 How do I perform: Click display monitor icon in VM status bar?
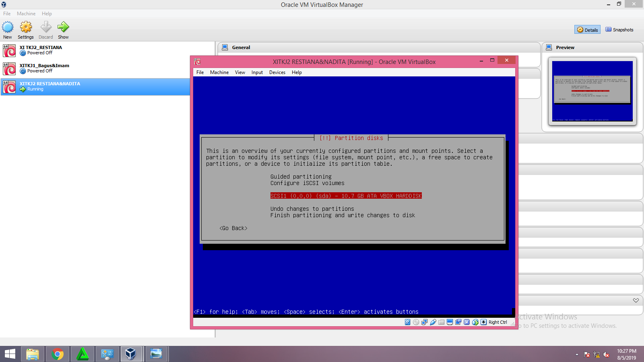pos(450,322)
